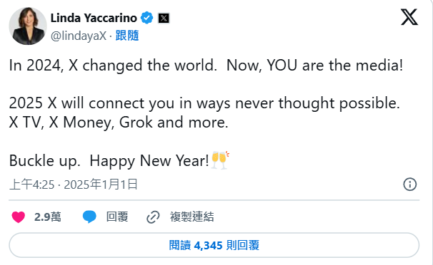Select 複製連結 to copy the link

[x=192, y=217]
